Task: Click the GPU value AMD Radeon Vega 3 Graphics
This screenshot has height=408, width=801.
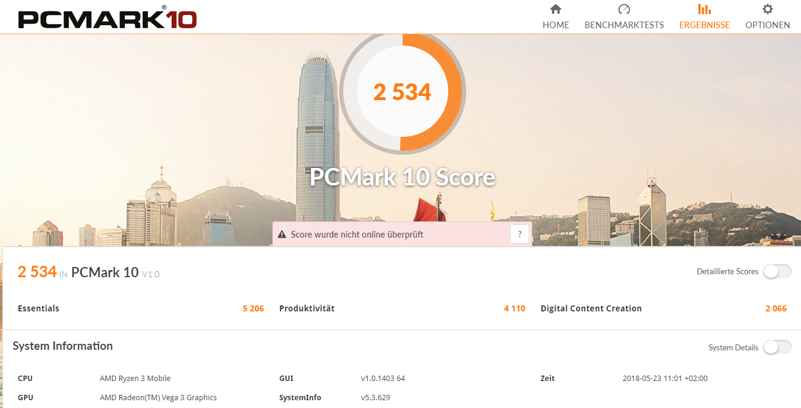Action: point(158,398)
